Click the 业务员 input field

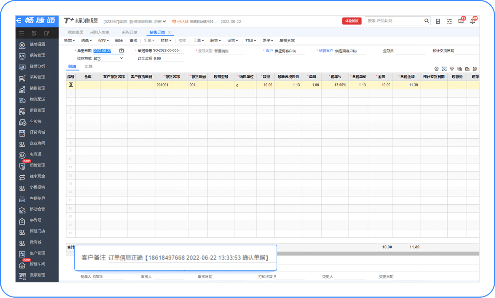click(x=410, y=51)
